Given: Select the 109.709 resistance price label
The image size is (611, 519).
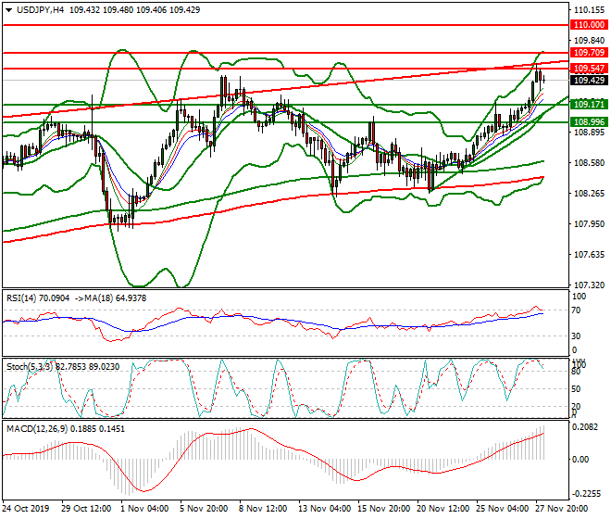Looking at the screenshot, I should tap(589, 53).
